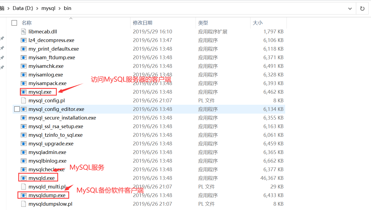
Task: Click the 6,662 KB size value
Action: [273, 161]
